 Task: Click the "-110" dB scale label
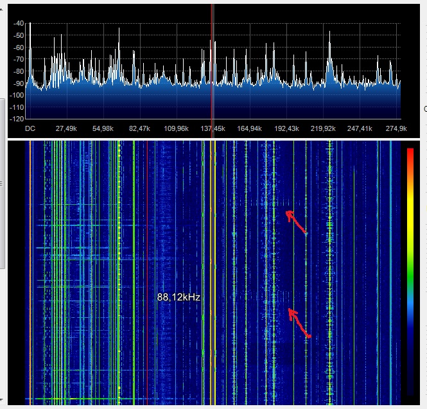tap(17, 107)
